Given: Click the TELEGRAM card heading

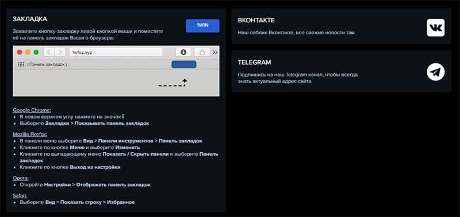Looking at the screenshot, I should point(254,62).
